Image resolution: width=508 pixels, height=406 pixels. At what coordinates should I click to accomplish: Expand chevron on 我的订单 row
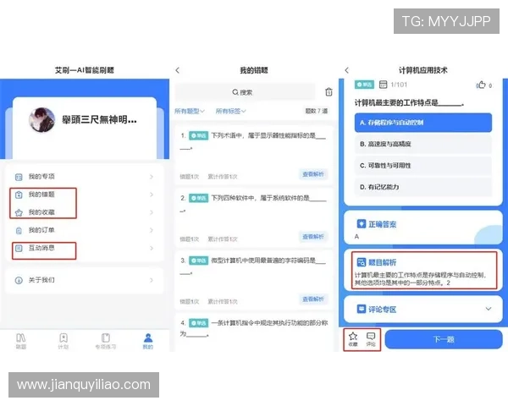(152, 230)
